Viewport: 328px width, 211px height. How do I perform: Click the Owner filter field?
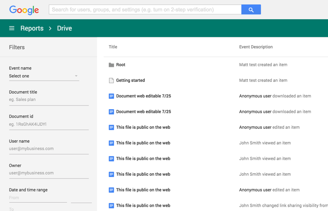coord(49,173)
